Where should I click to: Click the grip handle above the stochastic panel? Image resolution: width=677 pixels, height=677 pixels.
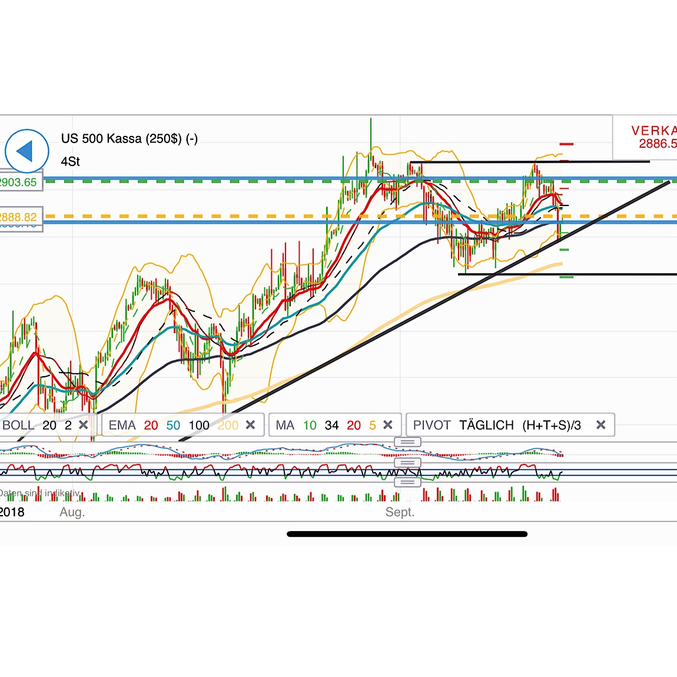click(x=407, y=463)
